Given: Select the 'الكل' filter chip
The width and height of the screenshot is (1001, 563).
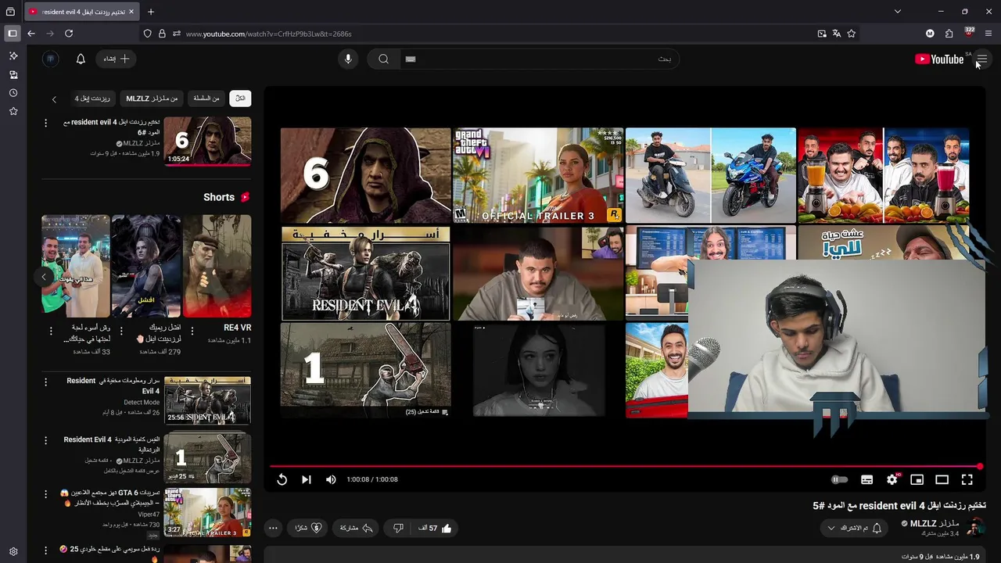Looking at the screenshot, I should pyautogui.click(x=240, y=99).
